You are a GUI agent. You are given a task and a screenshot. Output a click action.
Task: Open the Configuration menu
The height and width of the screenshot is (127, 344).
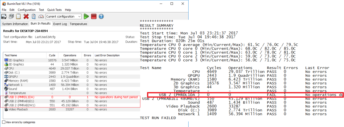pyautogui.click(x=27, y=10)
